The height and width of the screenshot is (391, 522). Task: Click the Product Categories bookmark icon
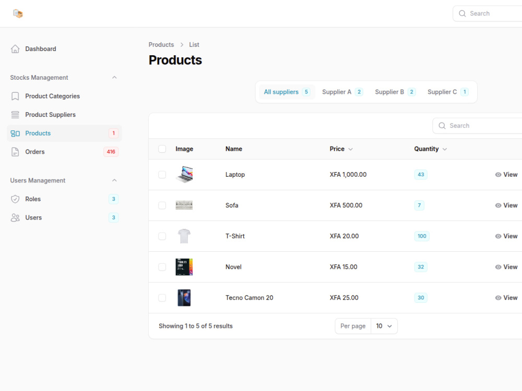[15, 96]
